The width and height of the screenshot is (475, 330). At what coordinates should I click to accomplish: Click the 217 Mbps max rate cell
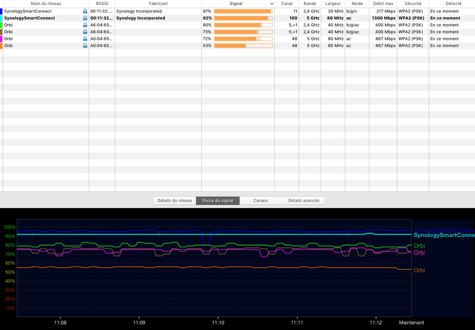(386, 11)
